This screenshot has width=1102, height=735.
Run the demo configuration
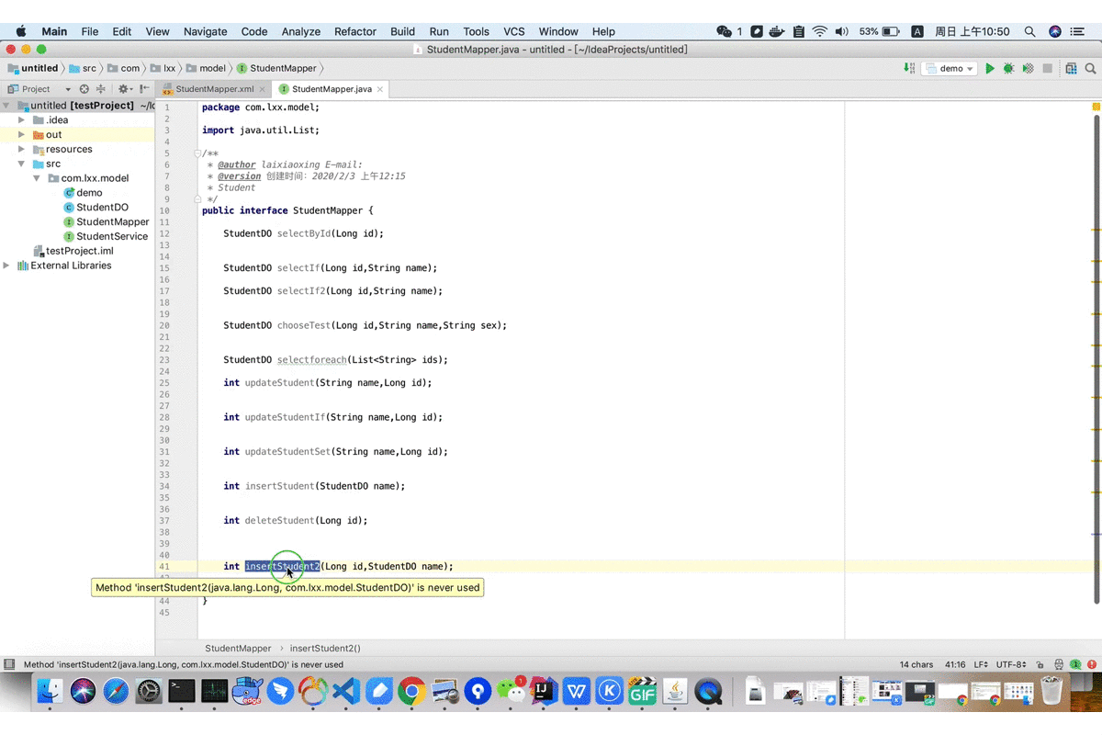(990, 68)
